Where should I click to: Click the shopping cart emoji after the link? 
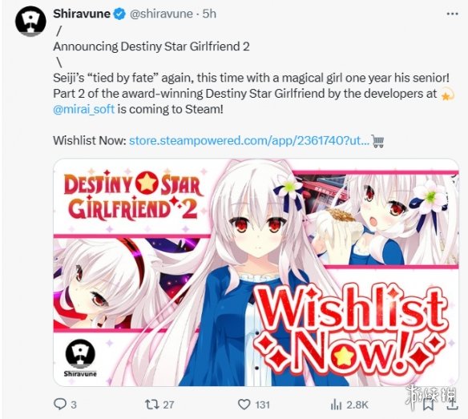point(377,141)
